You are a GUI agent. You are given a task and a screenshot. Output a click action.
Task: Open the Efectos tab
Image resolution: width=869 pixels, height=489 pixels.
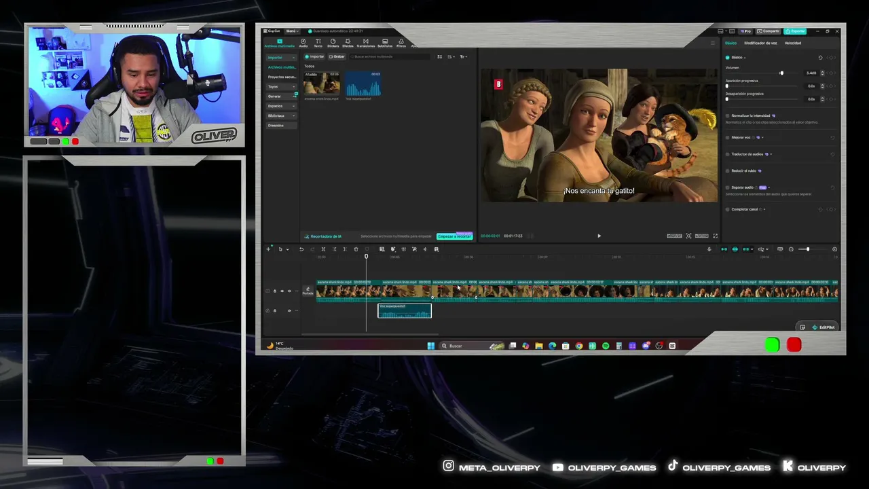point(348,43)
